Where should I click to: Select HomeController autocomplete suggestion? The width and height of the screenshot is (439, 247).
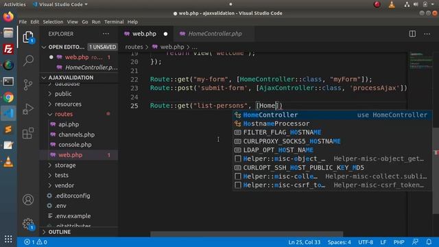(x=332, y=115)
